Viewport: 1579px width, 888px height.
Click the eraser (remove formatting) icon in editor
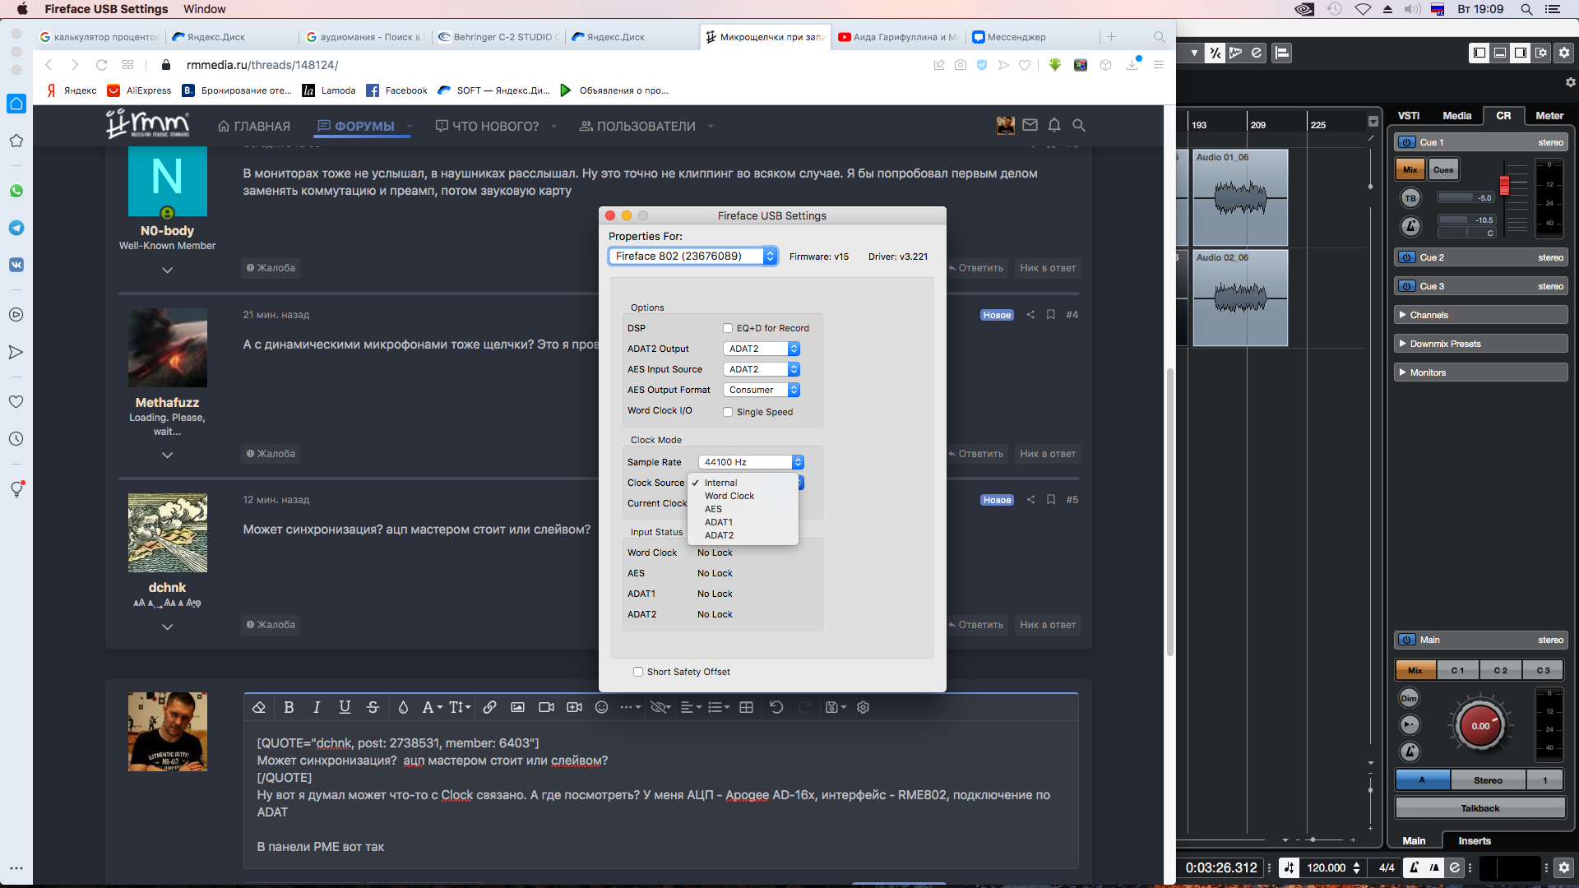(259, 707)
